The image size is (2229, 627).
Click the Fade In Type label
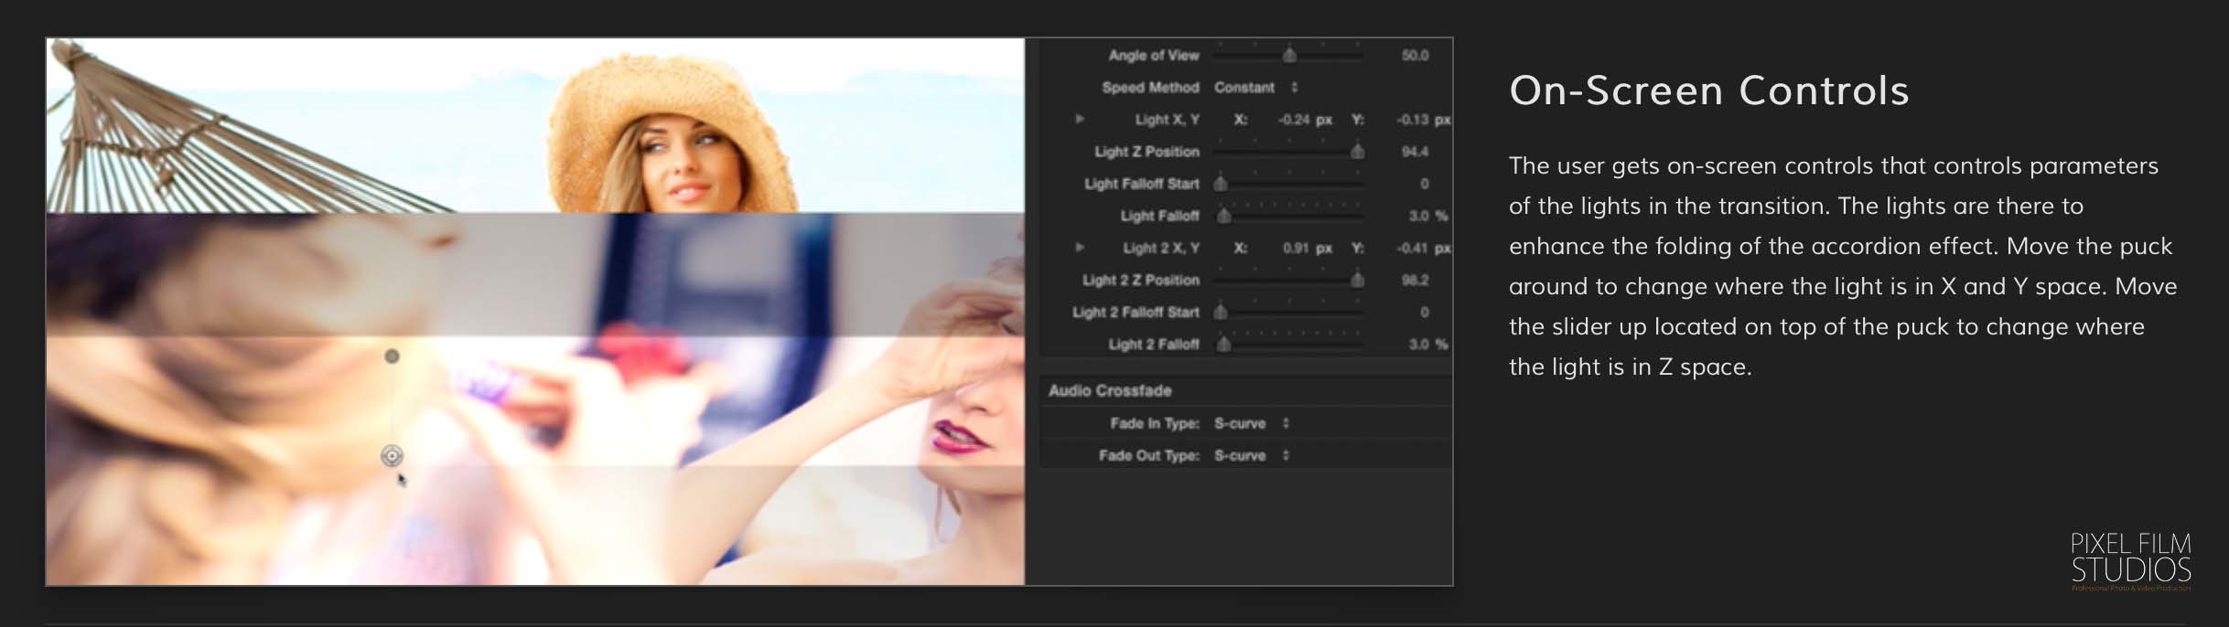tap(1155, 423)
